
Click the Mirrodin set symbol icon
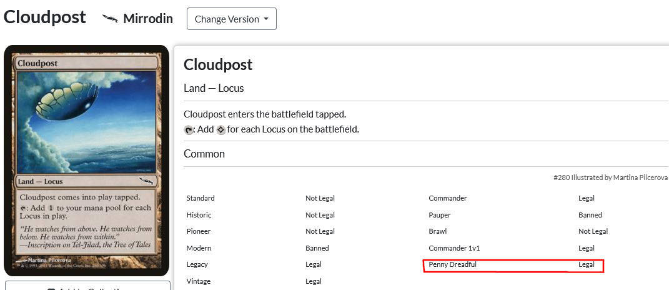tap(110, 19)
